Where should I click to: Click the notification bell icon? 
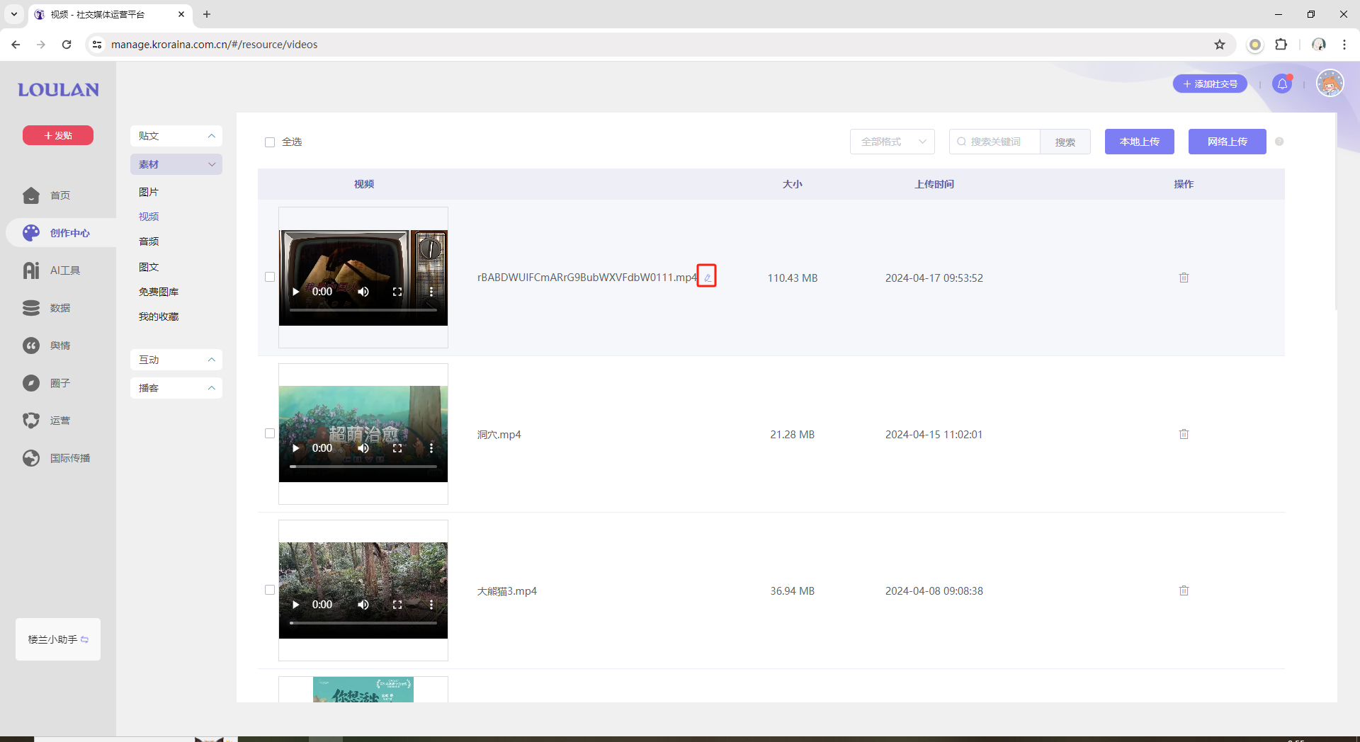pos(1282,84)
